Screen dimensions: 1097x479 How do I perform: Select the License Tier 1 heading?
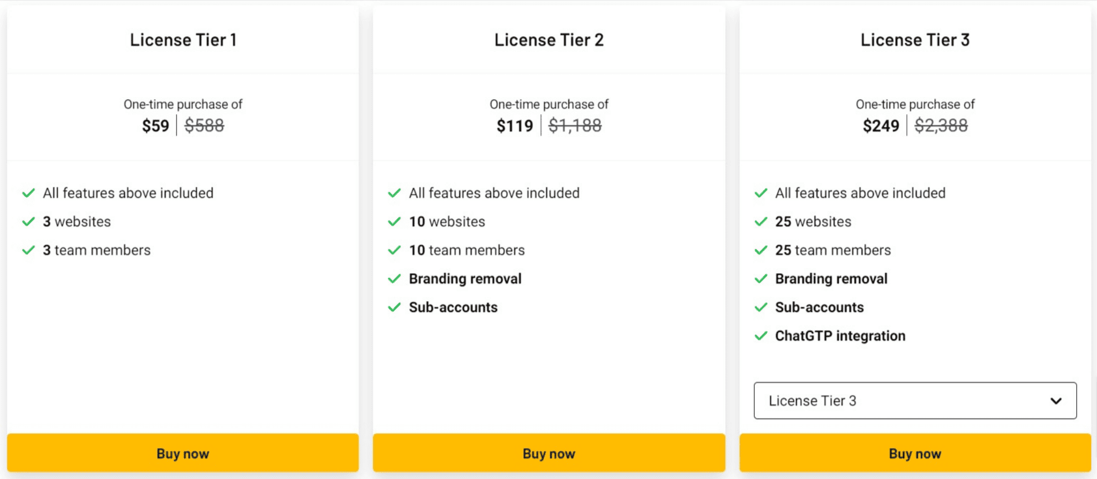[183, 40]
